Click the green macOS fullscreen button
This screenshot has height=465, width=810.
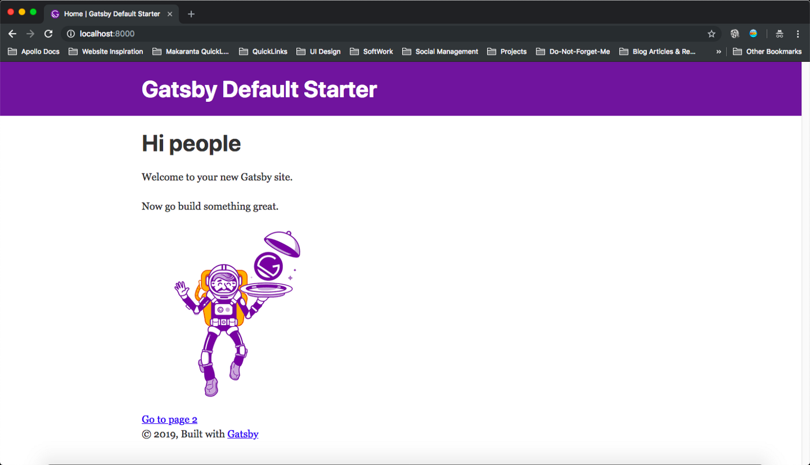click(x=33, y=12)
